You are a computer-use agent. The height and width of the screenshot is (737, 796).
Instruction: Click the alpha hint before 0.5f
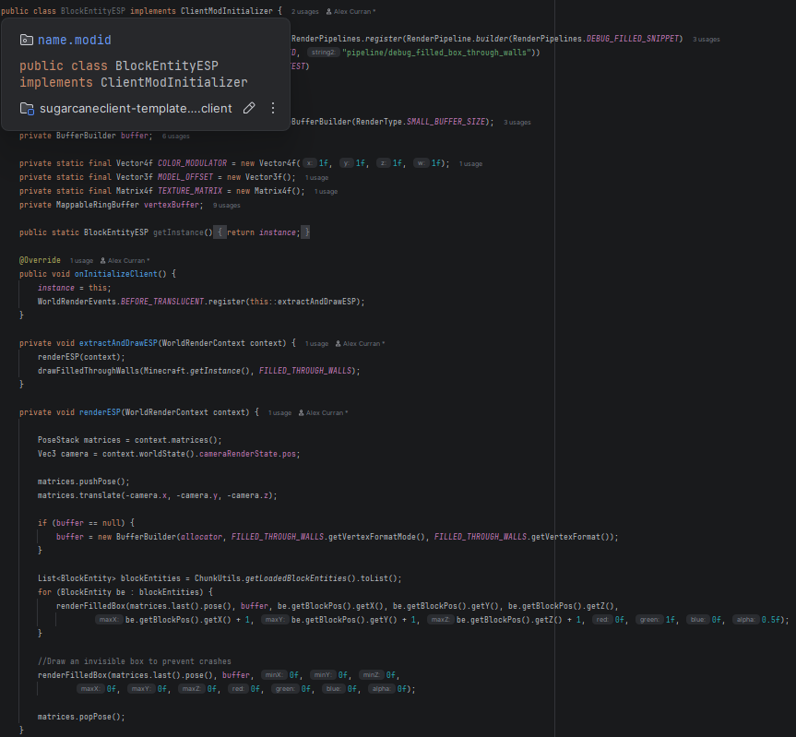pos(745,620)
